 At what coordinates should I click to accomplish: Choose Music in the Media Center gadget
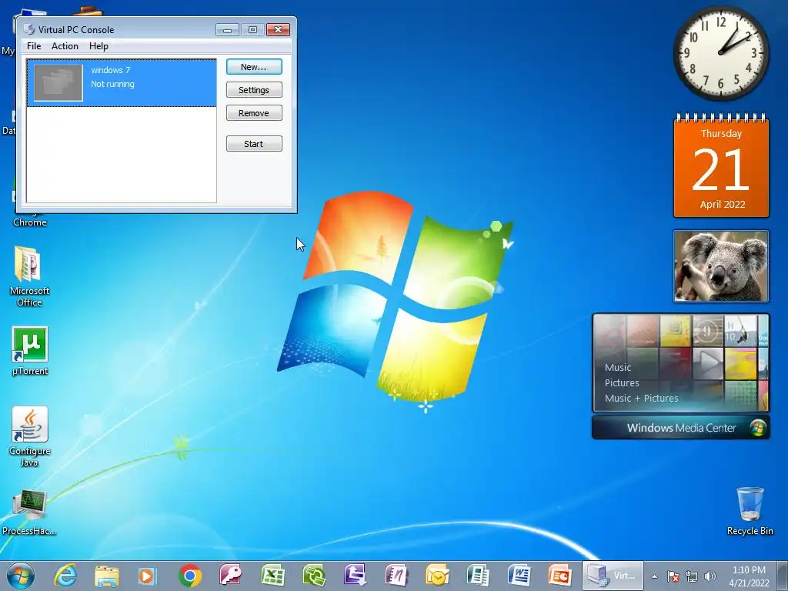(618, 367)
